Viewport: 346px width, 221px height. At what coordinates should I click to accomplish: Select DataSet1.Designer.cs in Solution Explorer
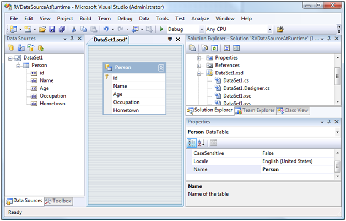coord(246,88)
